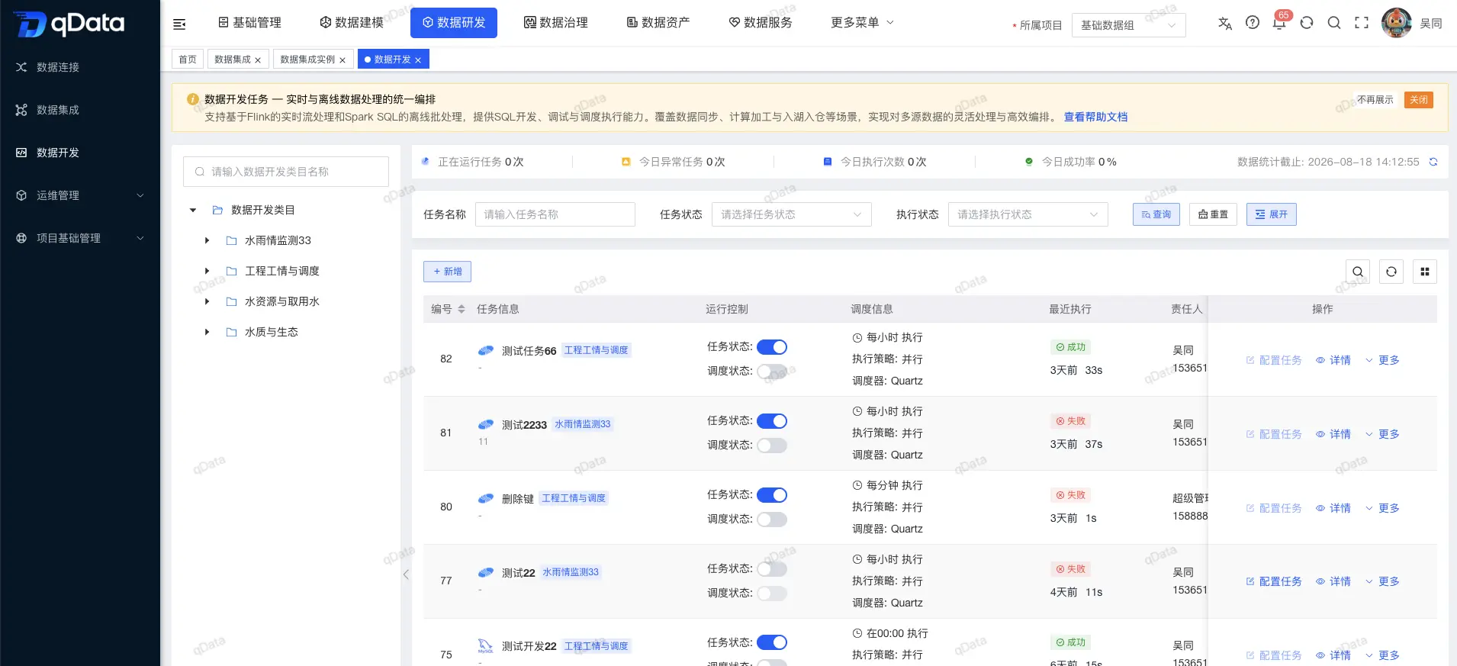
Task: Open the 数据治理 top menu
Action: pyautogui.click(x=556, y=23)
